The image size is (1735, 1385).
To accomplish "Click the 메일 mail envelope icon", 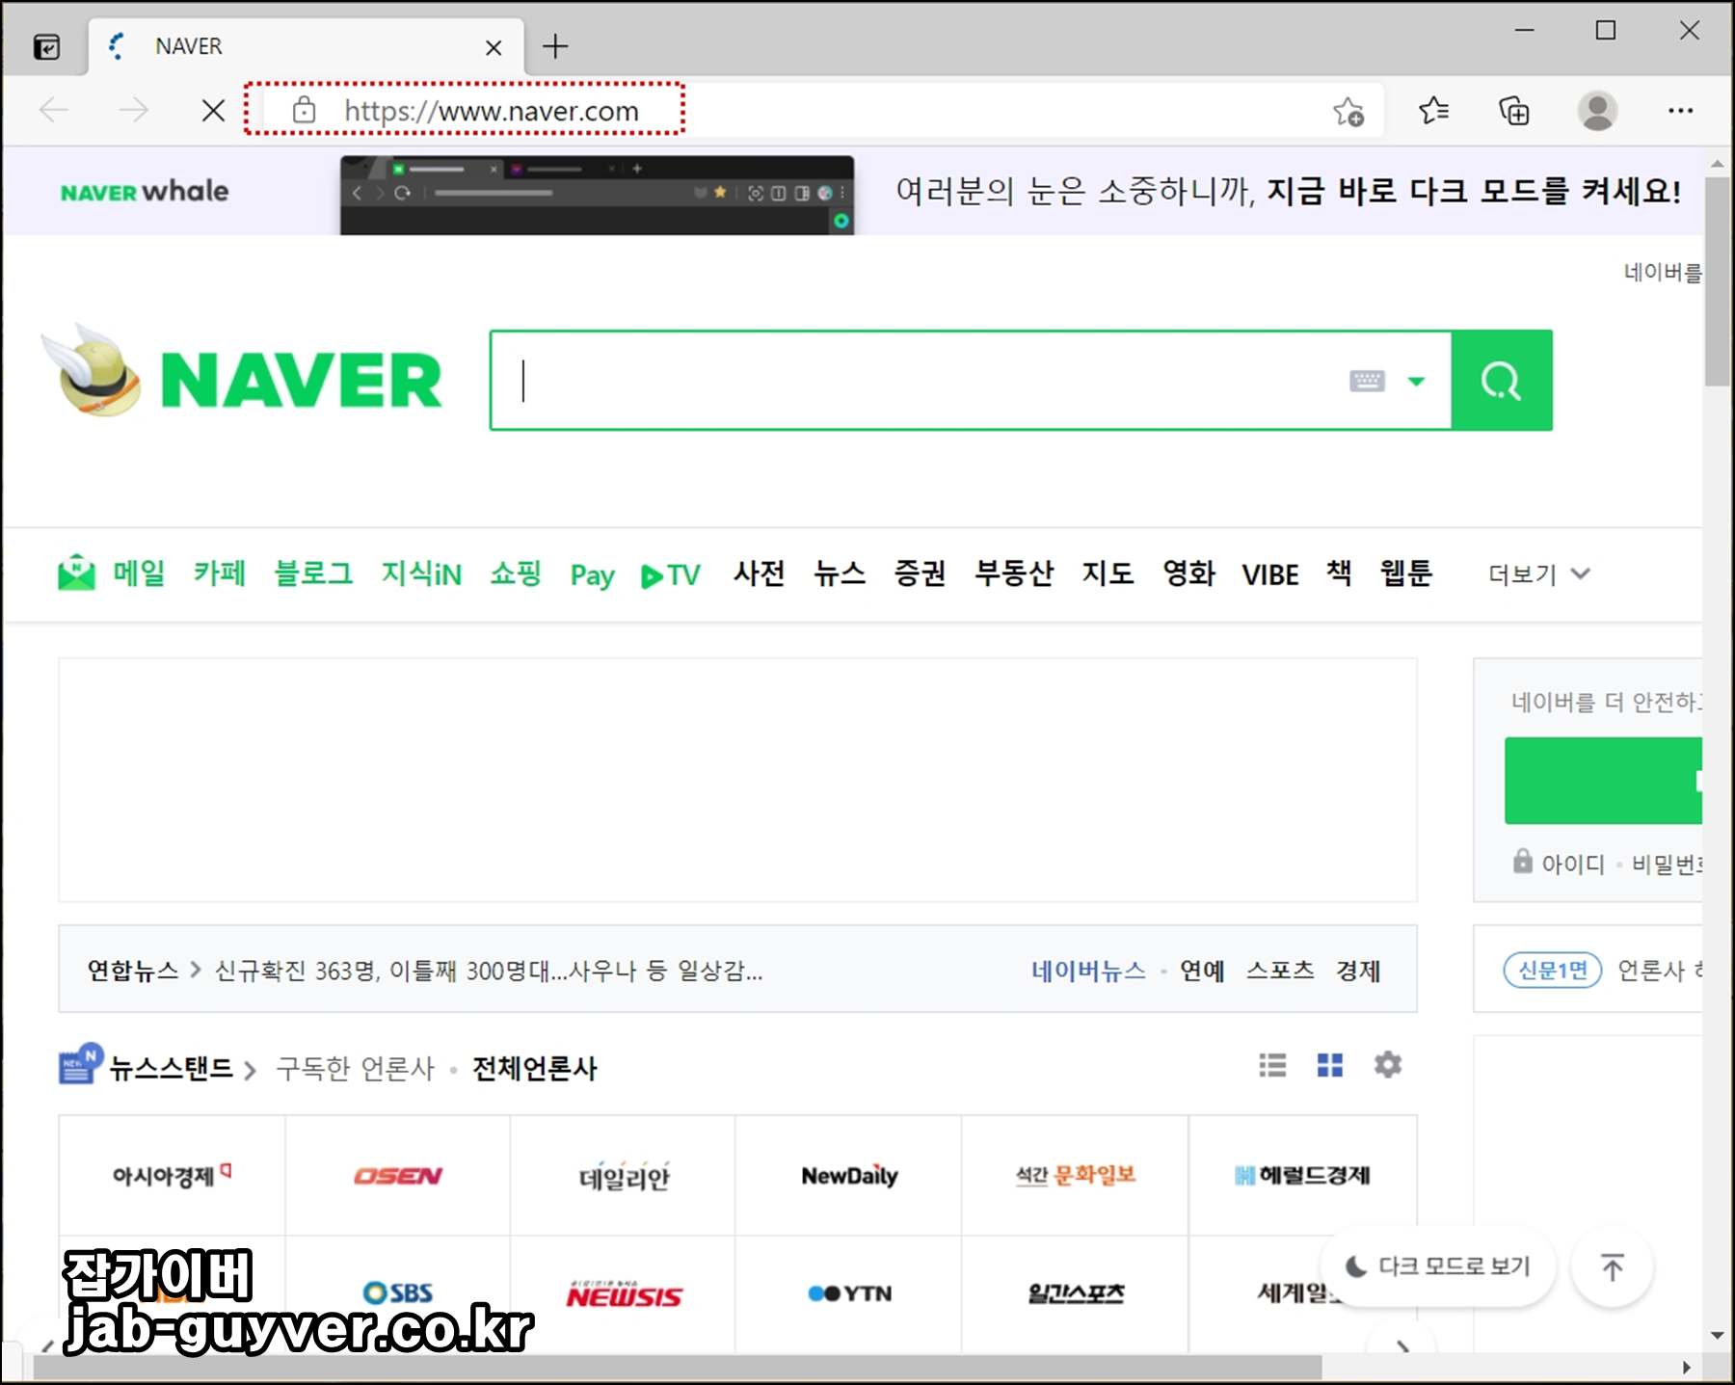I will pyautogui.click(x=76, y=573).
